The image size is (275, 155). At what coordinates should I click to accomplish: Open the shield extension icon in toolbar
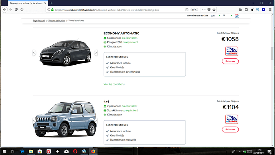point(257,10)
